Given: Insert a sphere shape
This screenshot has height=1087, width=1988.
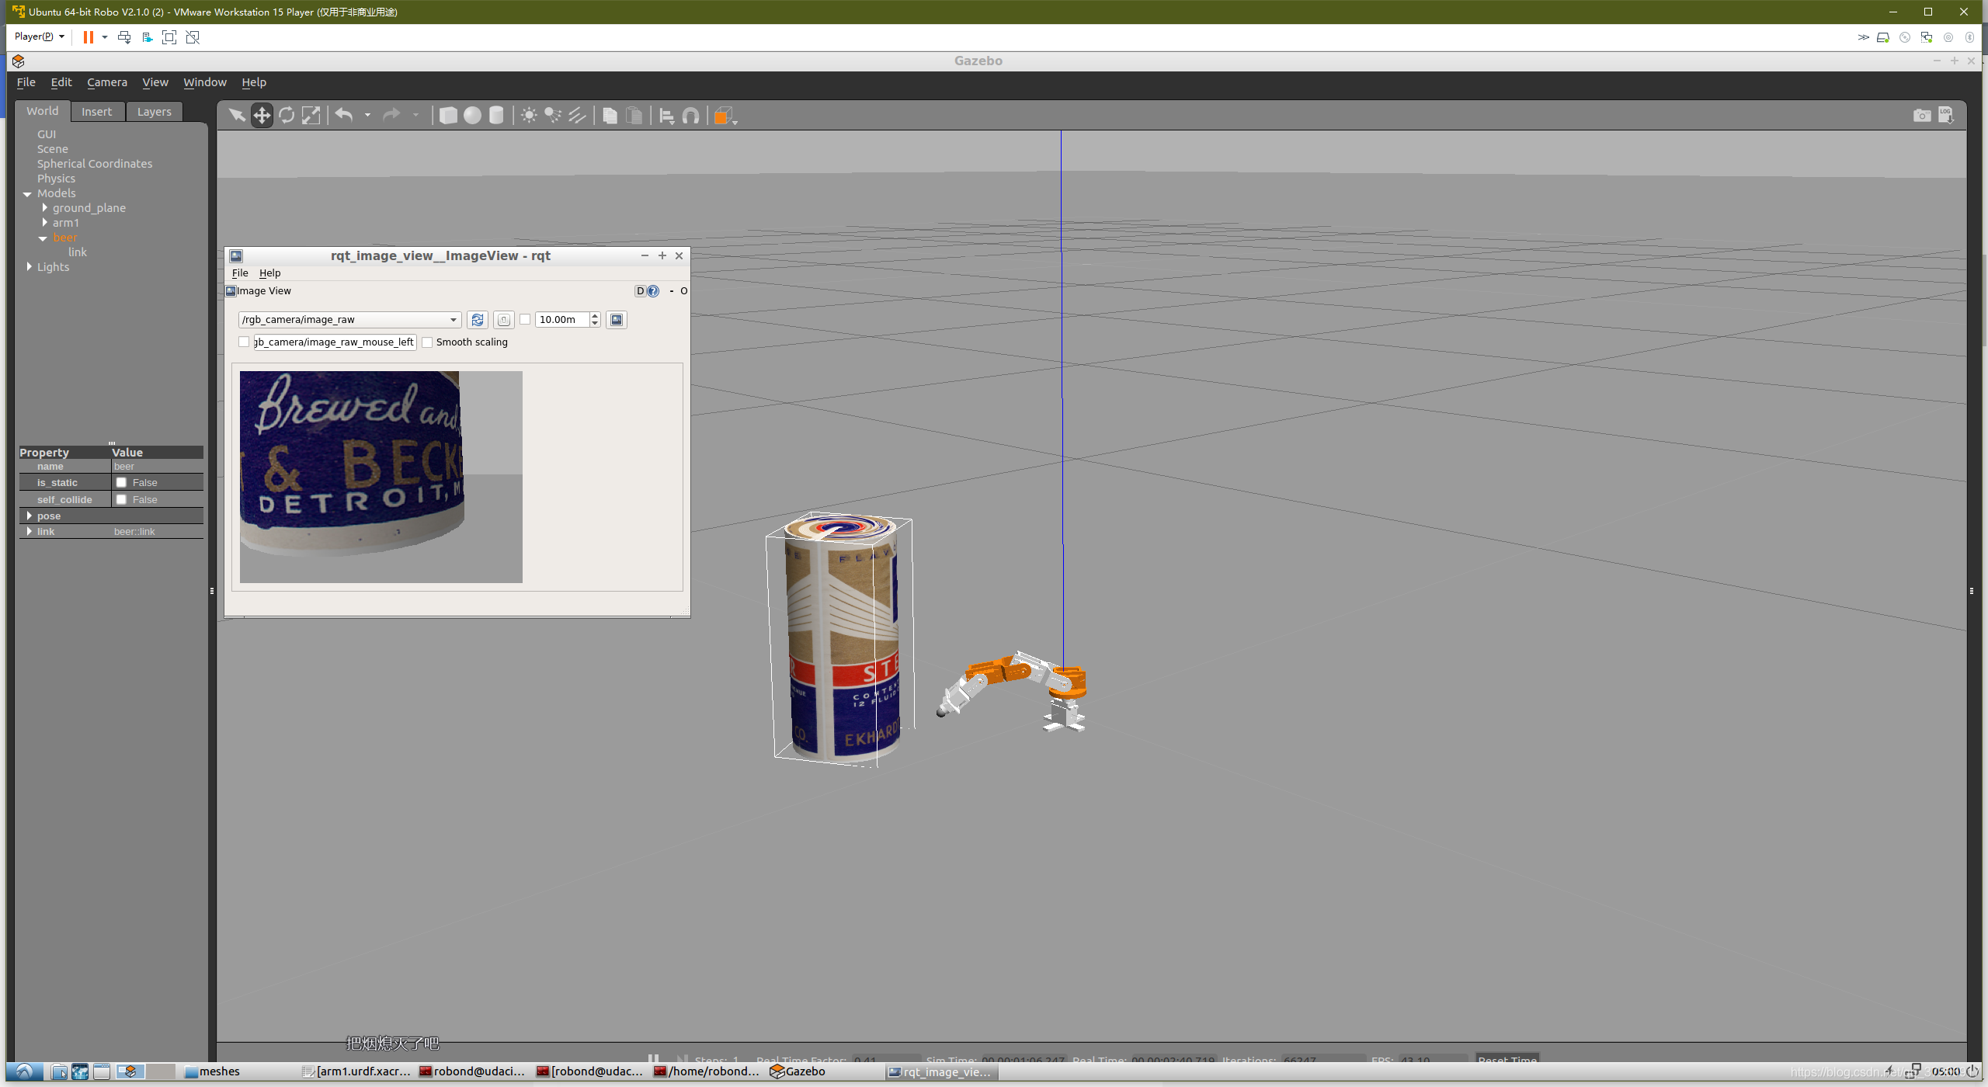Looking at the screenshot, I should pyautogui.click(x=472, y=116).
